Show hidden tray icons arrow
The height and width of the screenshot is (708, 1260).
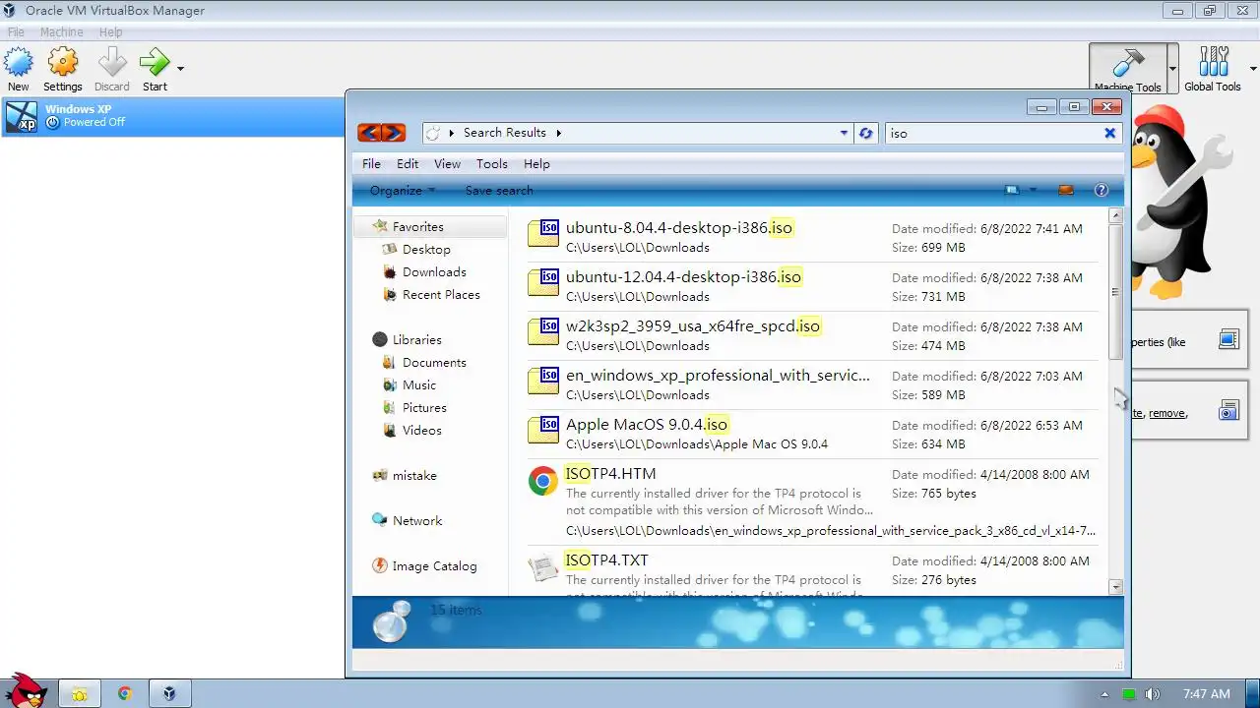coord(1104,694)
